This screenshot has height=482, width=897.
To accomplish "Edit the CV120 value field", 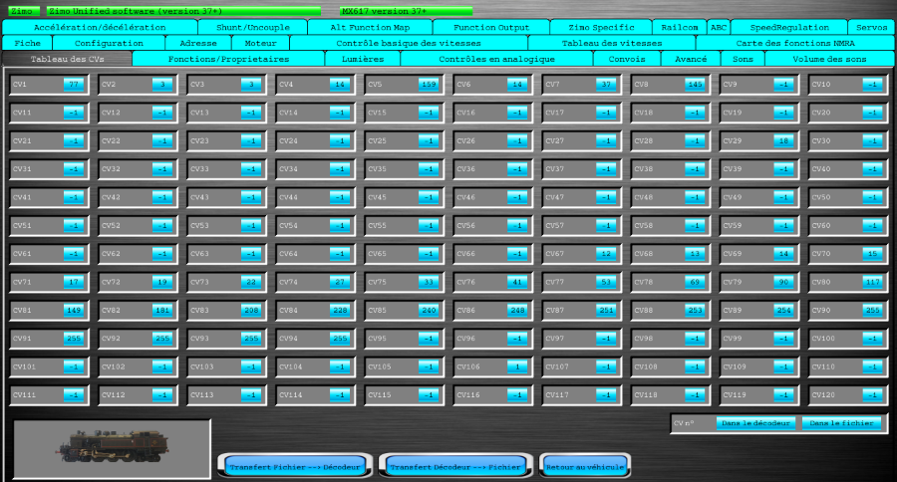I will (x=872, y=395).
